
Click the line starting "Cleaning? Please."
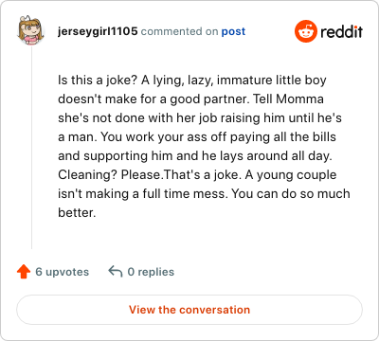click(x=197, y=175)
